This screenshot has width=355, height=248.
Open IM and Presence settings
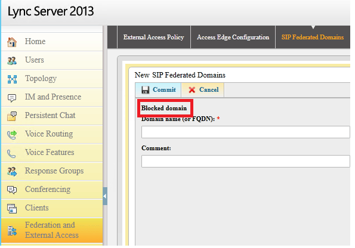[x=52, y=98]
